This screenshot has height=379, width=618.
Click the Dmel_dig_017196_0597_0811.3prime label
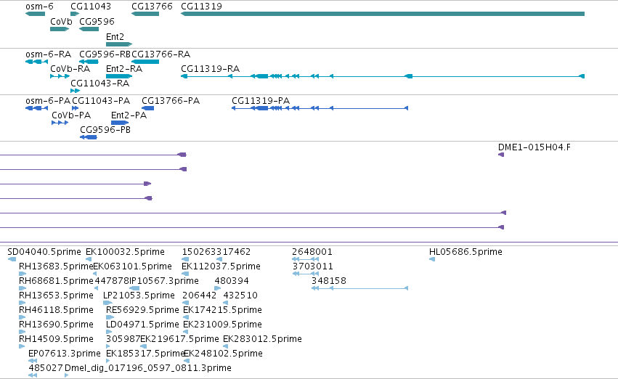pos(148,368)
